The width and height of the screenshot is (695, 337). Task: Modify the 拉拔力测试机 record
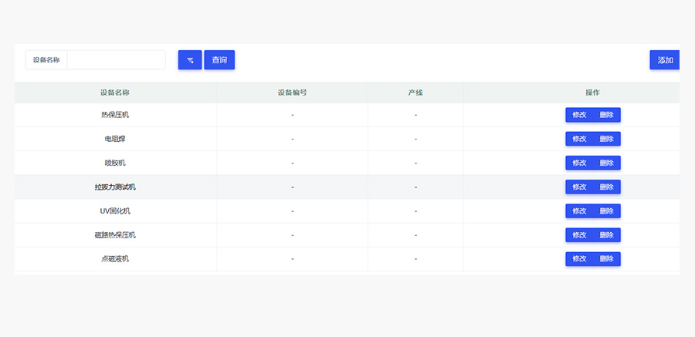pyautogui.click(x=579, y=187)
